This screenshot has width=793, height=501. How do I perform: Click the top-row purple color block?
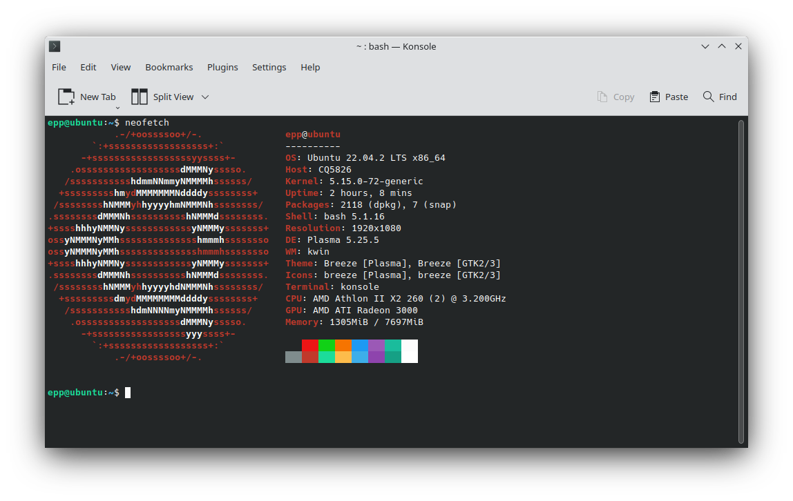point(376,346)
